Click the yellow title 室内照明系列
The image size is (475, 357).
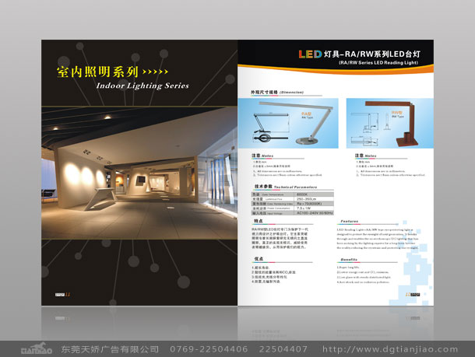click(x=97, y=72)
